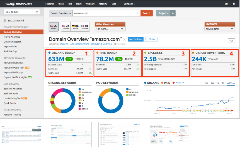Open the SEO Toolkit dropdown
The image size is (240, 149).
(22, 12)
